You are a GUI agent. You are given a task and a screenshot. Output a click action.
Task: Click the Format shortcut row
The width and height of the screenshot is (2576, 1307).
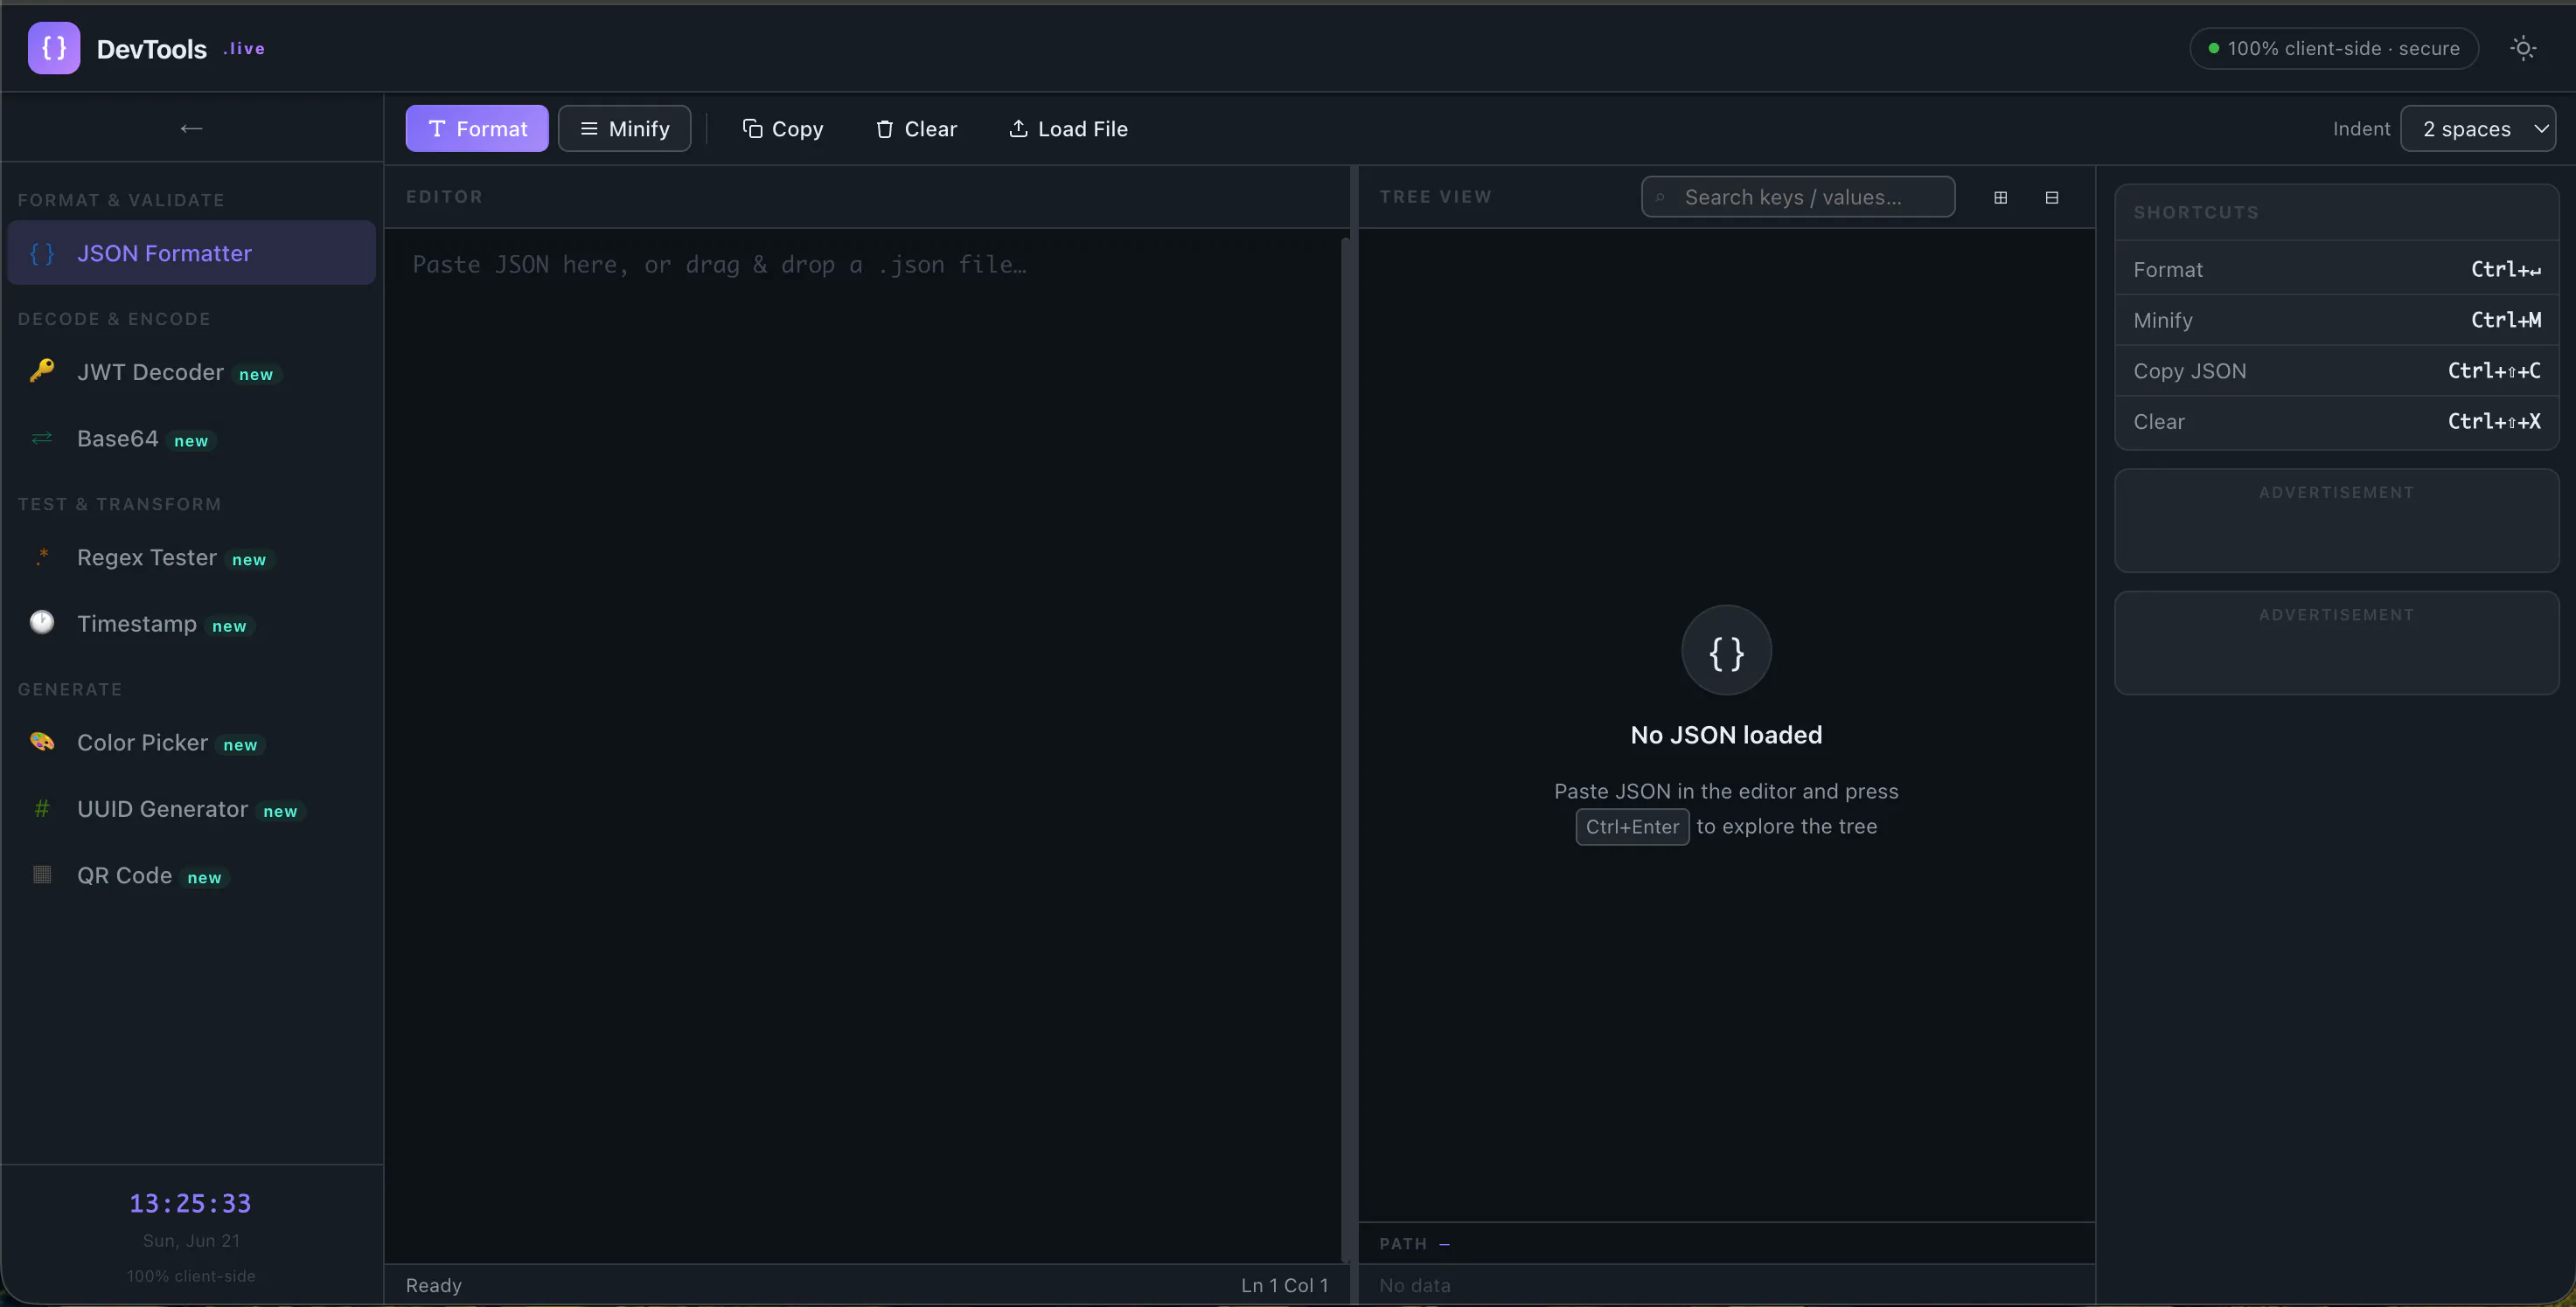(x=2337, y=269)
